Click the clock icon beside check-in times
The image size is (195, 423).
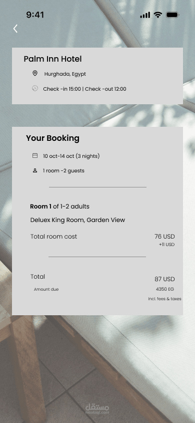(x=35, y=88)
